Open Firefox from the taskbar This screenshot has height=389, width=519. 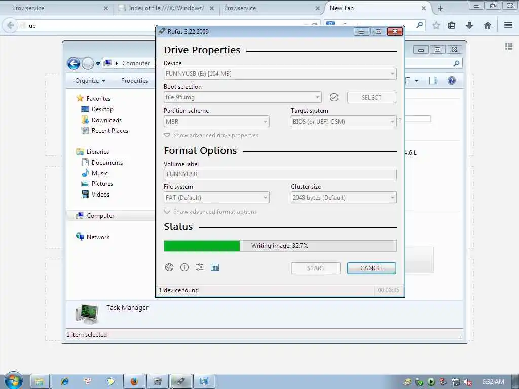134,382
